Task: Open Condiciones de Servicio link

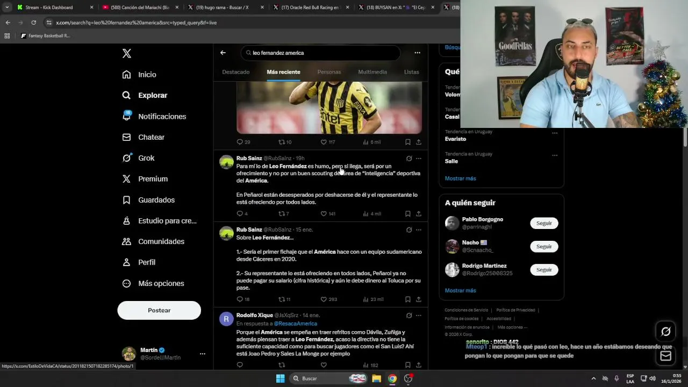Action: click(467, 310)
